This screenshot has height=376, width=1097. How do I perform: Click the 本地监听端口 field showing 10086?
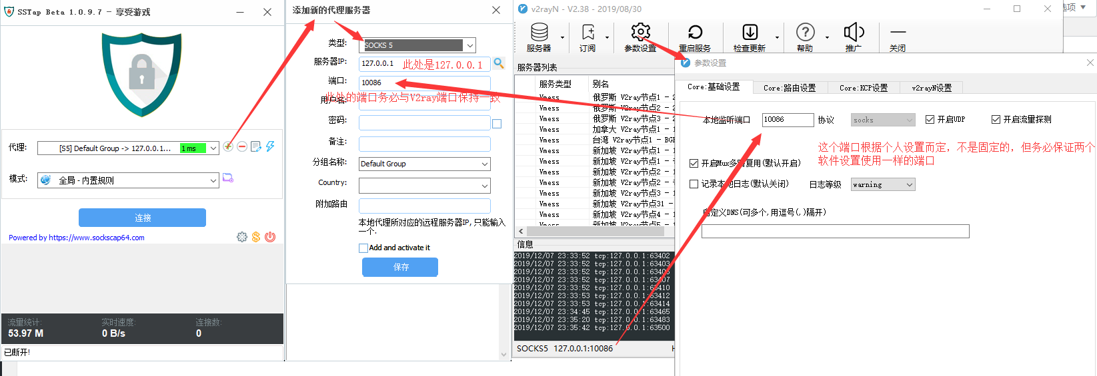788,120
